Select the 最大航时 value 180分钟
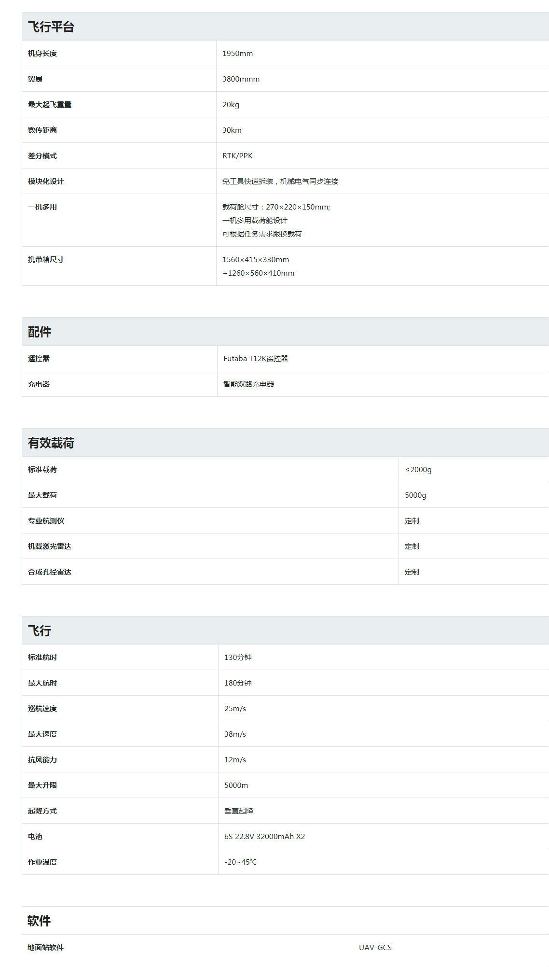Viewport: 549px width, 967px height. click(238, 683)
